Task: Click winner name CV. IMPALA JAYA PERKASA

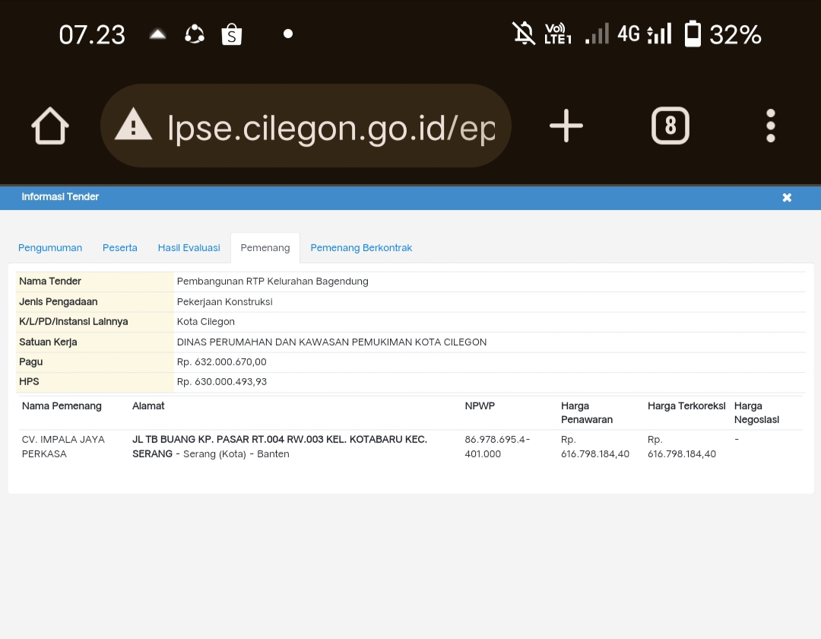Action: pos(63,447)
